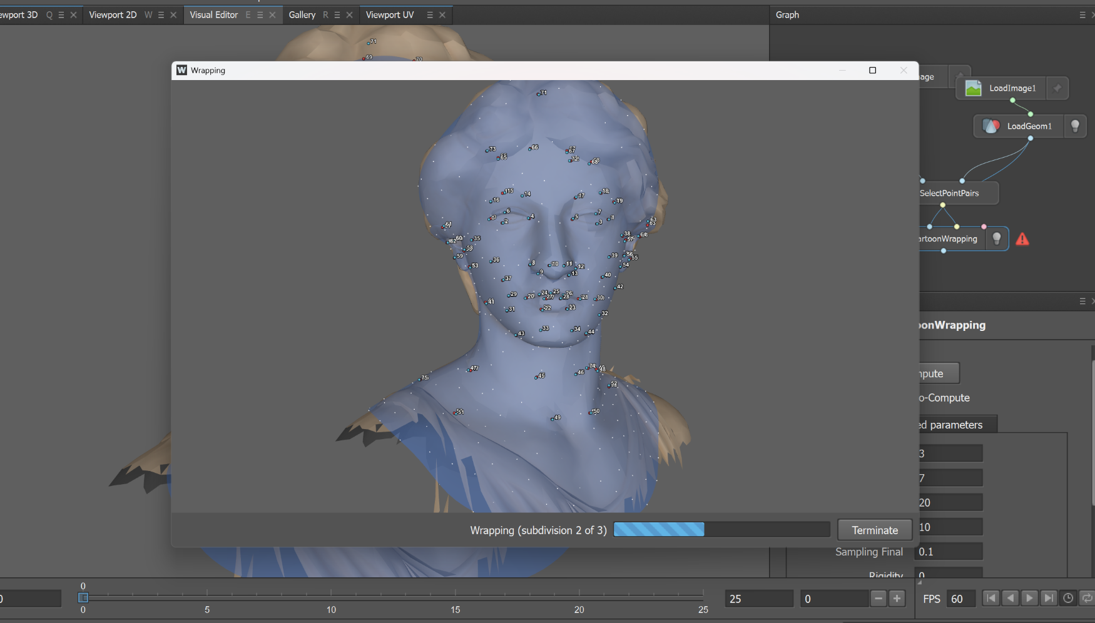Viewport: 1095px width, 623px height.
Task: Click the realtime clock icon in timeline
Action: (x=1068, y=598)
